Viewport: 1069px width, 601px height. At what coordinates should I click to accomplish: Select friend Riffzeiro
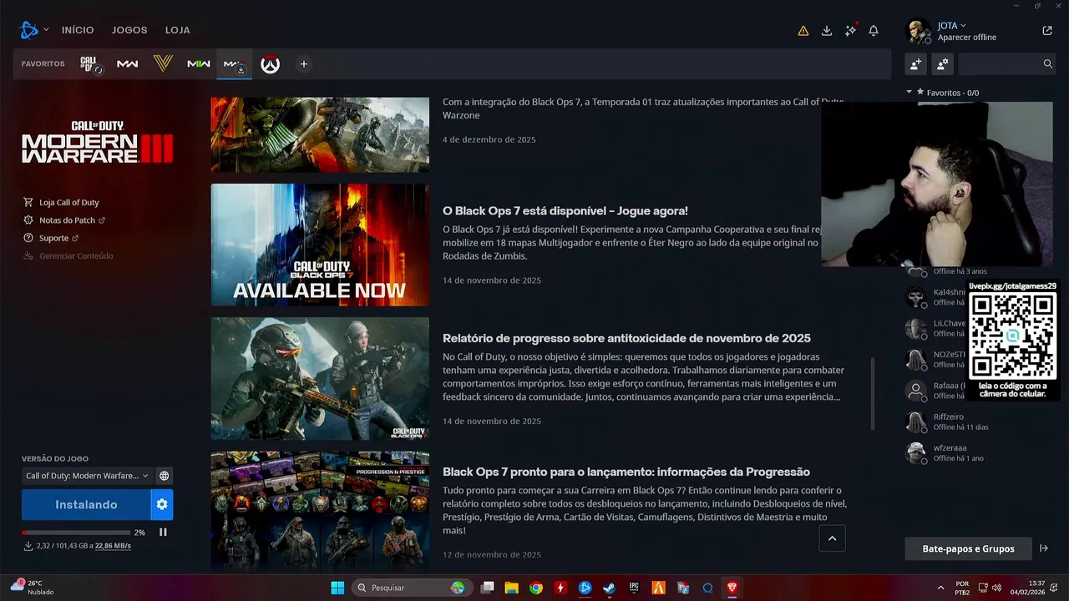[949, 422]
